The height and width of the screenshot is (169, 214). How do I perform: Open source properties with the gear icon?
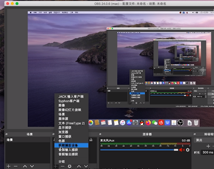70,166
